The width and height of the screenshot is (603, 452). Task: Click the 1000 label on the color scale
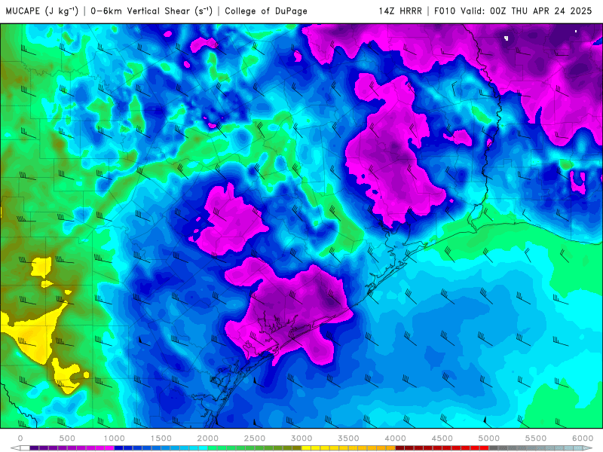tap(115, 438)
